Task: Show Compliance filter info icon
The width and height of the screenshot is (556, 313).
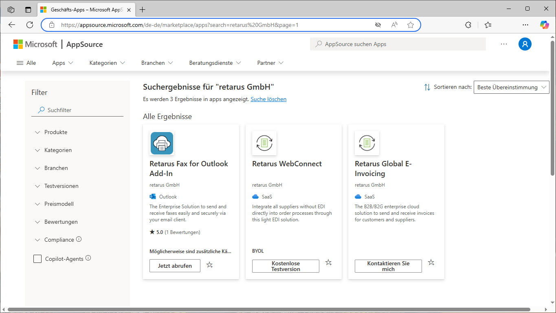Action: [79, 239]
